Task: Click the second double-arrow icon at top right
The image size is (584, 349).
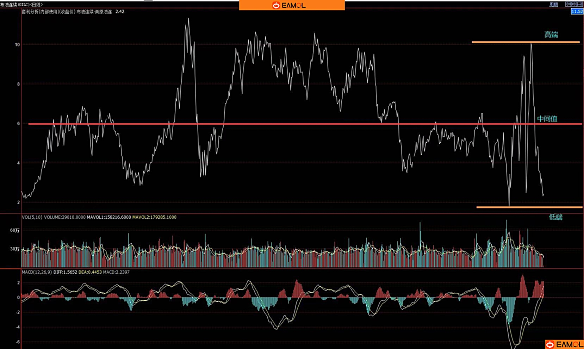Action: 574,4
